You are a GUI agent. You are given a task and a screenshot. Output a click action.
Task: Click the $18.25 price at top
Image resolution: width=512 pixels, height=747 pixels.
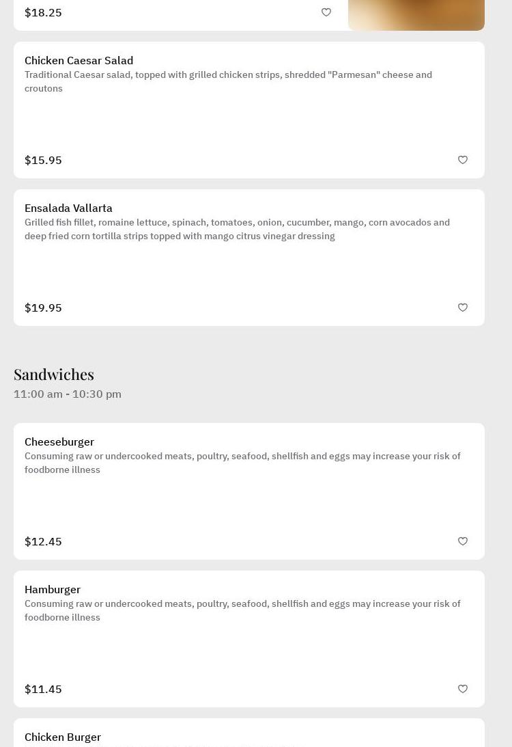pos(43,12)
